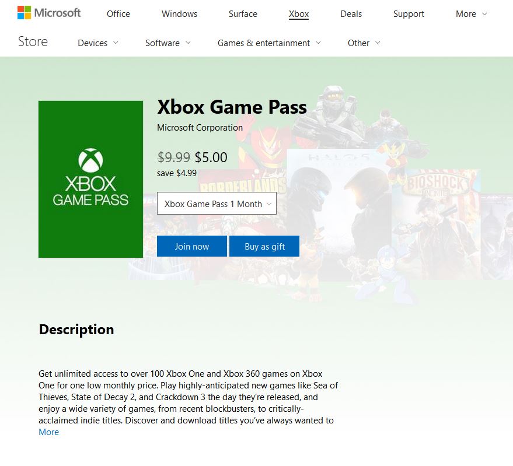Open the Other store menu
Image resolution: width=513 pixels, height=466 pixels.
tap(364, 43)
